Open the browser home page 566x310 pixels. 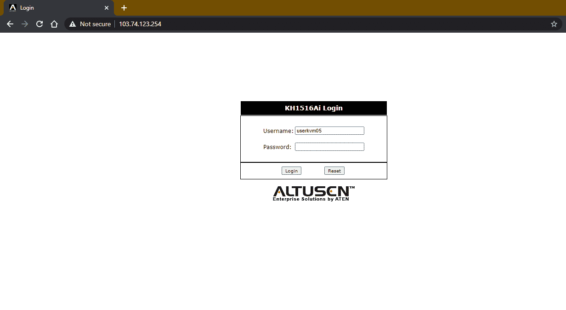click(54, 24)
